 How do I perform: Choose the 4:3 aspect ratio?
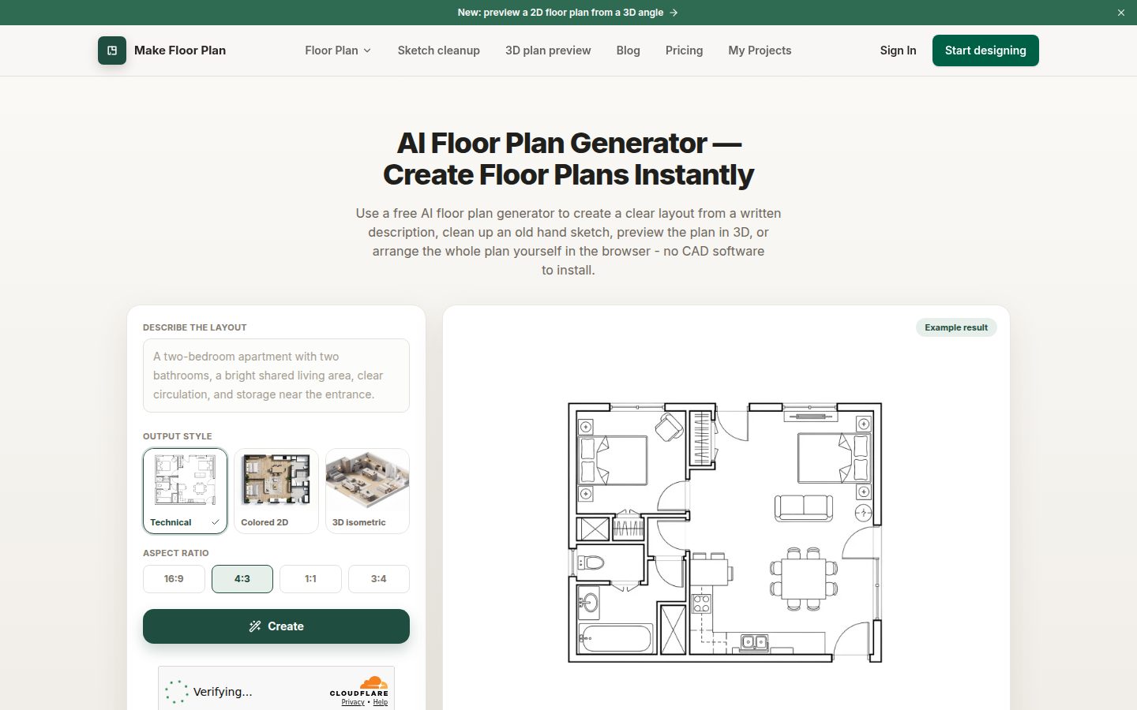[242, 579]
